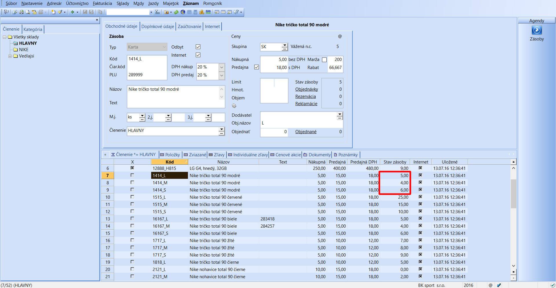Open the Sklady menu
Viewport: 556px width, 288px height.
[x=123, y=3]
